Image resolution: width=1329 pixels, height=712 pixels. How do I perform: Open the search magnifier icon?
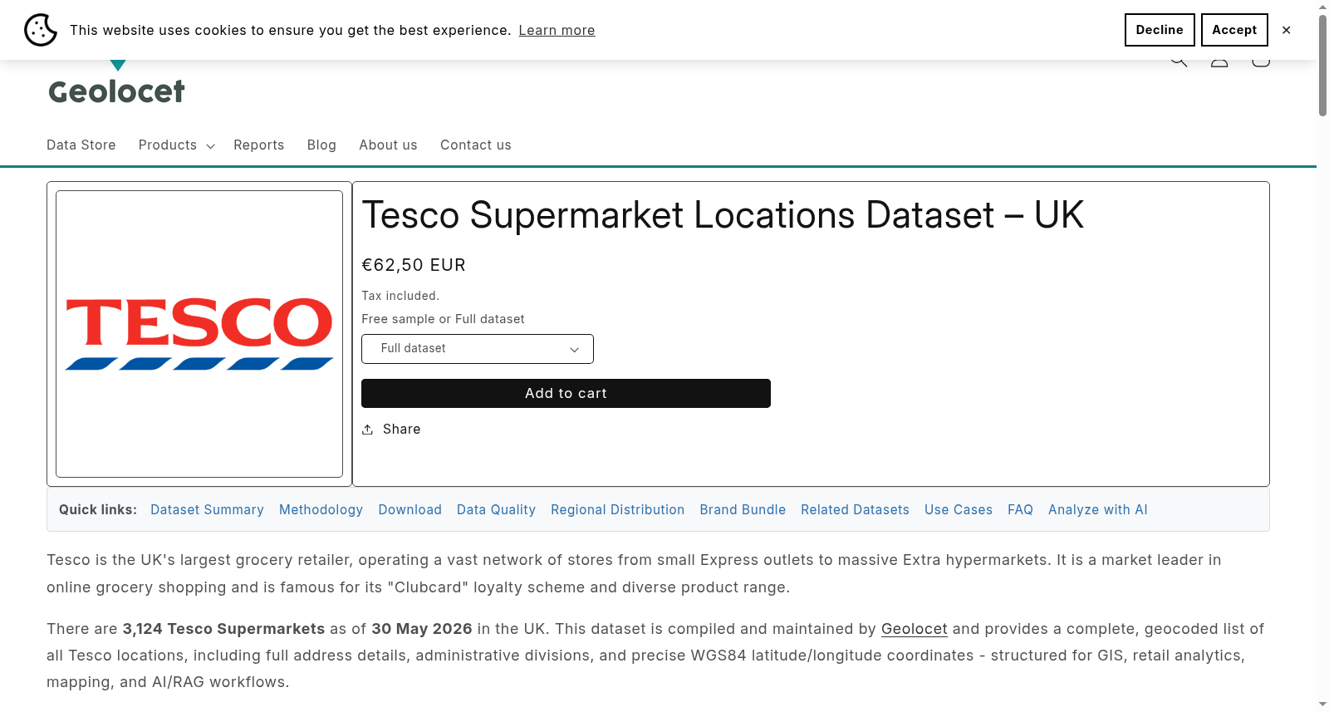click(1179, 62)
